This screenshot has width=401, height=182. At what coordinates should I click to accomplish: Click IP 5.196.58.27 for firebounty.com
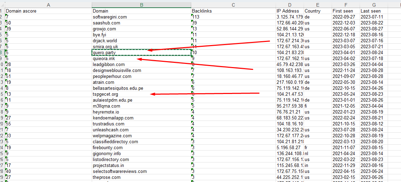pyautogui.click(x=290, y=147)
